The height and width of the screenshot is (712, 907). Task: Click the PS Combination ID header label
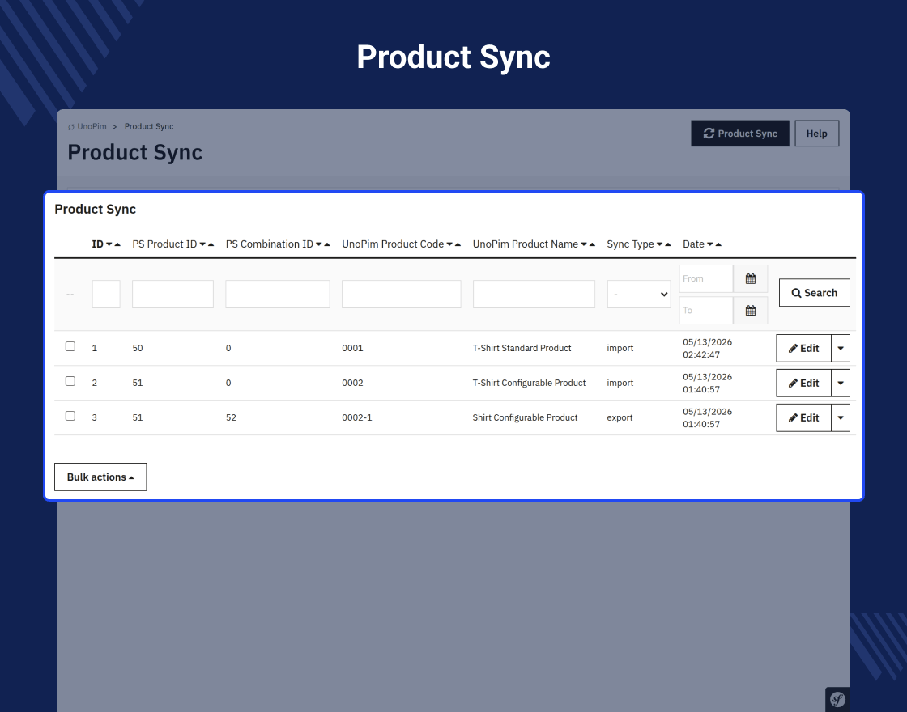tap(270, 244)
